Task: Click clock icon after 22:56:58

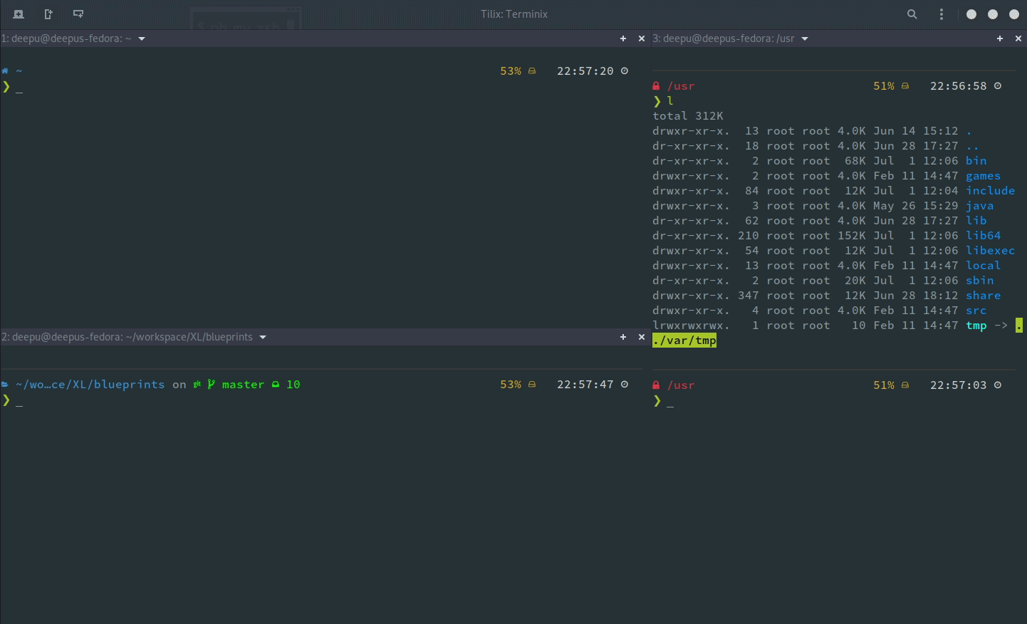Action: tap(998, 85)
